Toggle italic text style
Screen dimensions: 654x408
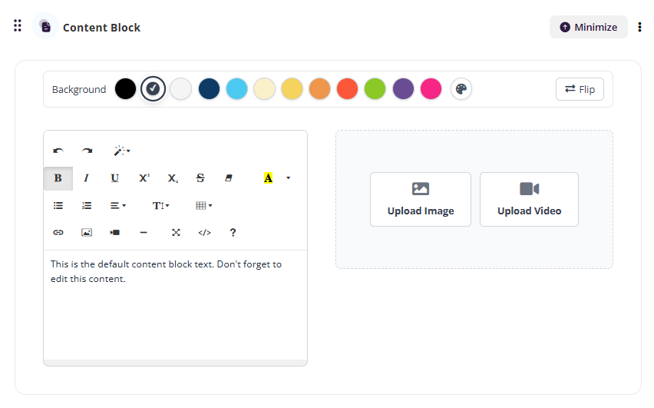click(x=87, y=178)
